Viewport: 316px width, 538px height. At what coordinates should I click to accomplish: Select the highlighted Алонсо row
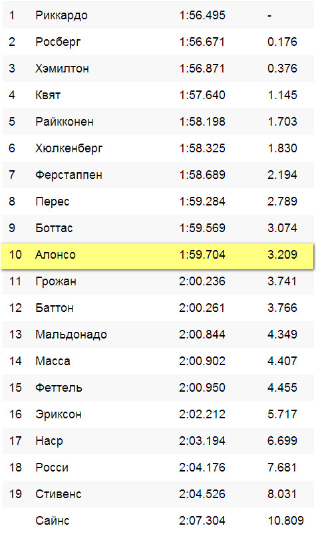click(x=158, y=256)
